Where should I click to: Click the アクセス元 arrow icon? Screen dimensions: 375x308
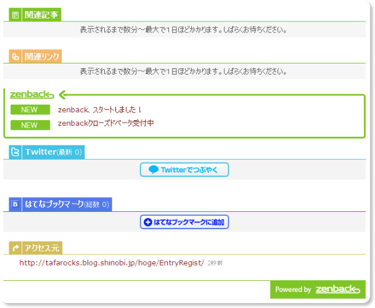click(x=15, y=248)
